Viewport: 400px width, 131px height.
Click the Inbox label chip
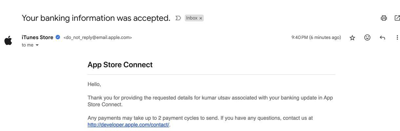coord(192,18)
